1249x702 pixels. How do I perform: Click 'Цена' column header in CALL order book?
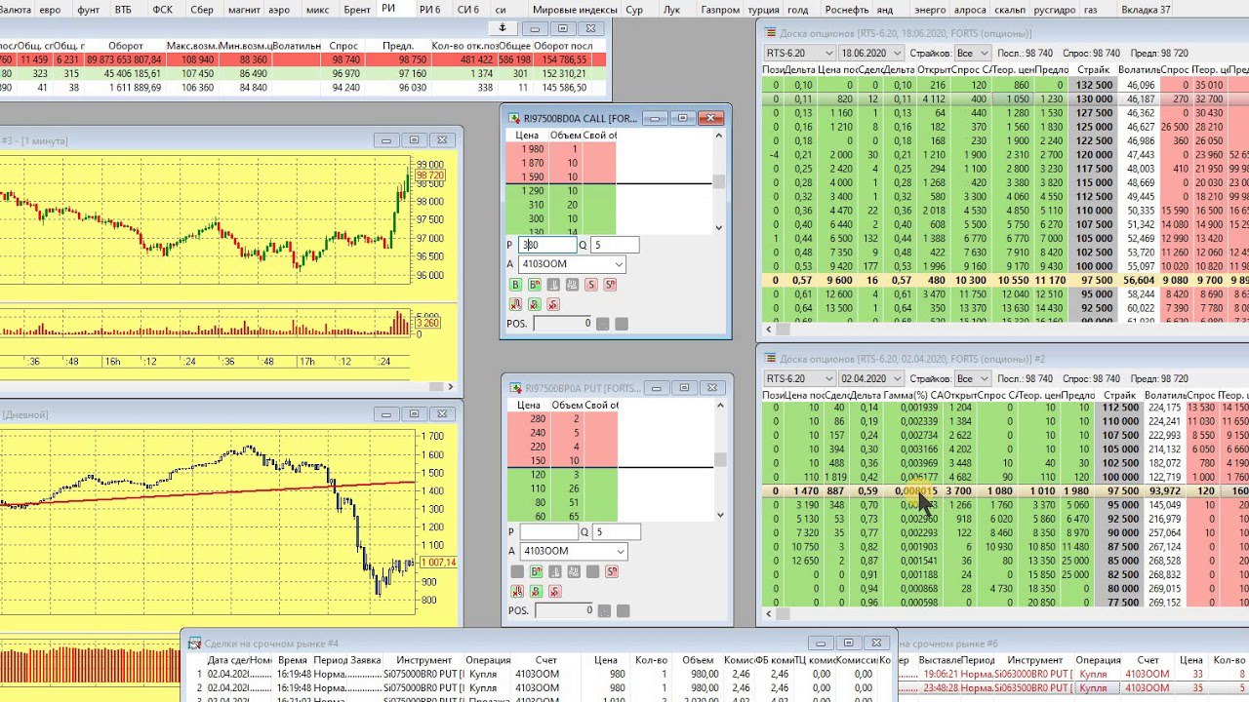point(527,135)
